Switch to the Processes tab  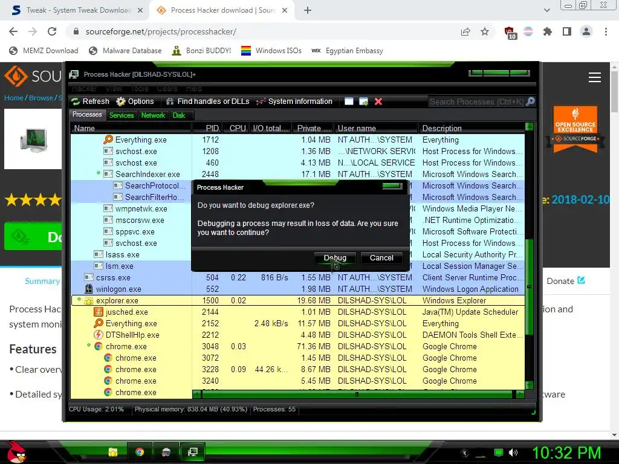[87, 114]
